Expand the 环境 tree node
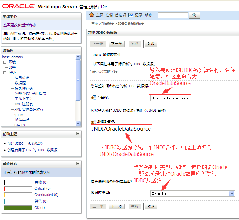The width and height of the screenshot is (239, 220). (5, 62)
